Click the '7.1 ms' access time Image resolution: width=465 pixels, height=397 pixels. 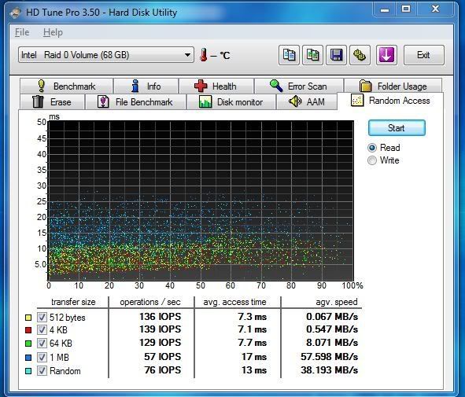252,329
